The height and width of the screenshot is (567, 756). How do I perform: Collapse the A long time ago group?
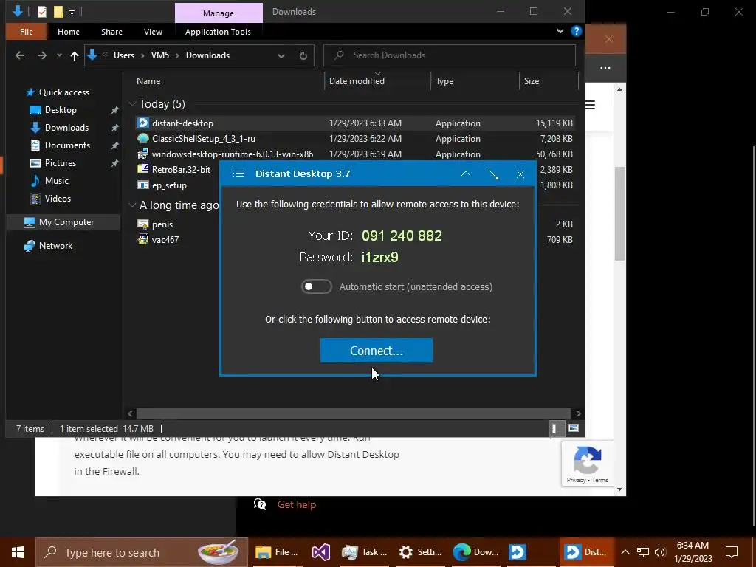132,205
